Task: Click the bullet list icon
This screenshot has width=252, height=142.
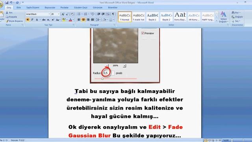Action: click(79, 14)
